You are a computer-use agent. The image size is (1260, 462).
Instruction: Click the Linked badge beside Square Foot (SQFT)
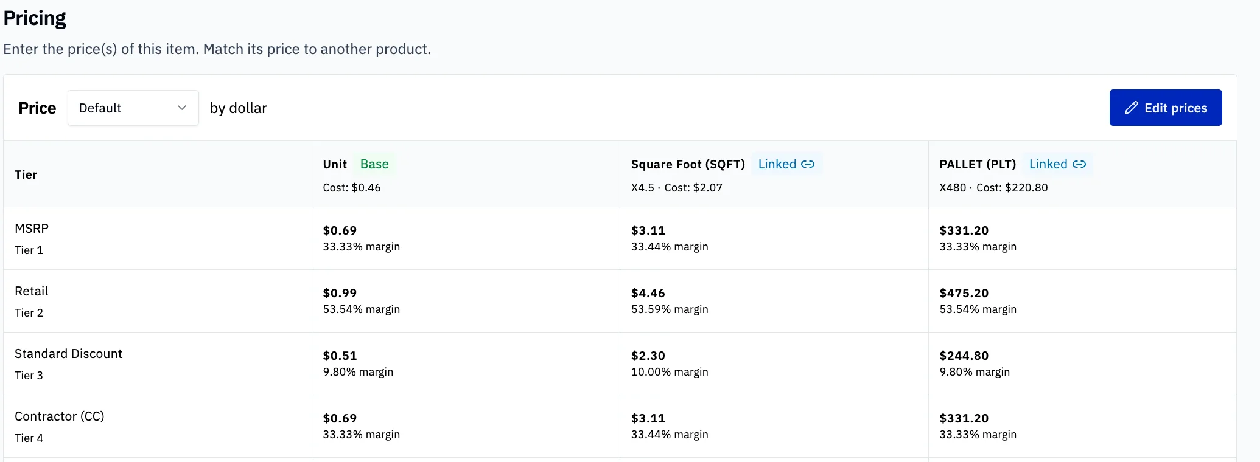point(786,164)
